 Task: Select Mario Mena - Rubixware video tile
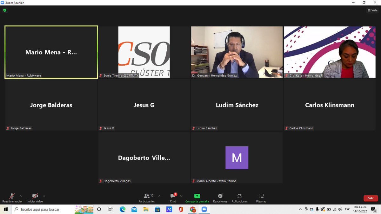coord(51,52)
